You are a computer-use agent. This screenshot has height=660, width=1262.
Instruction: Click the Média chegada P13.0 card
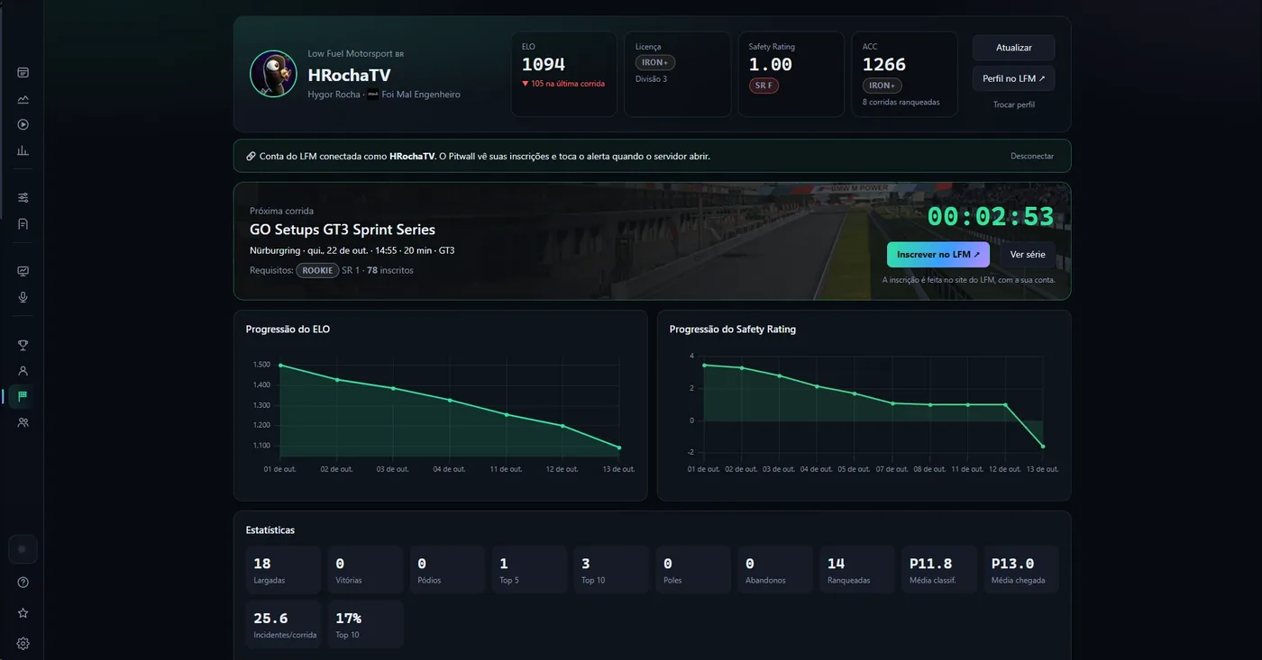pyautogui.click(x=1021, y=570)
